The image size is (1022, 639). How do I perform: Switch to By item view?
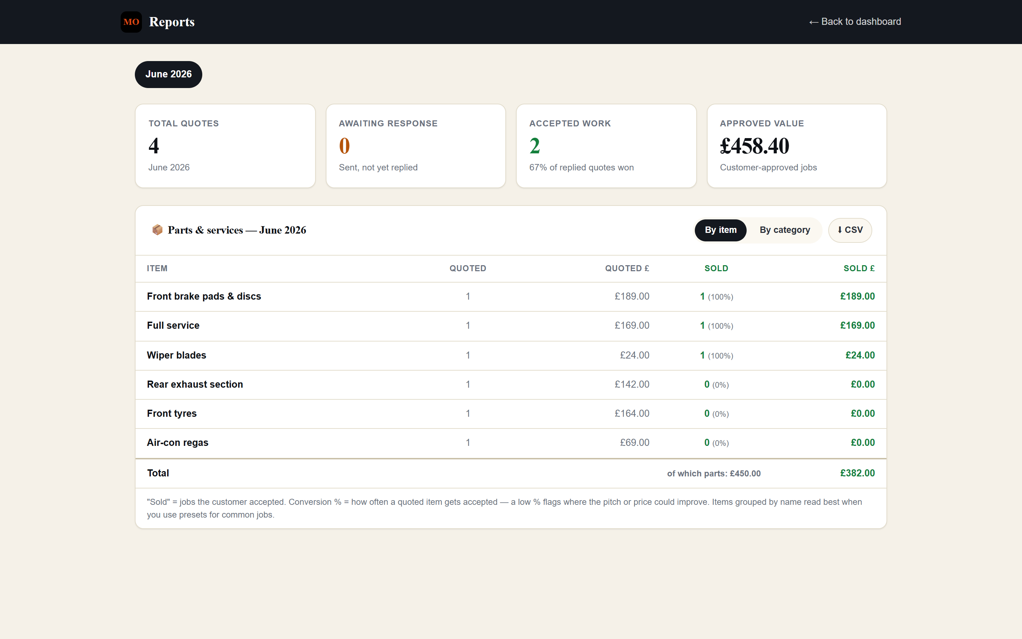720,230
